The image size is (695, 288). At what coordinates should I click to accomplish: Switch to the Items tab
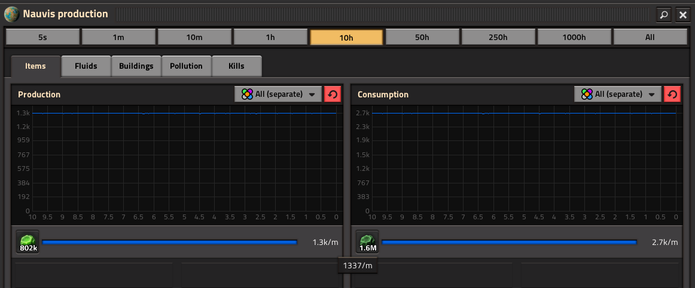(35, 66)
